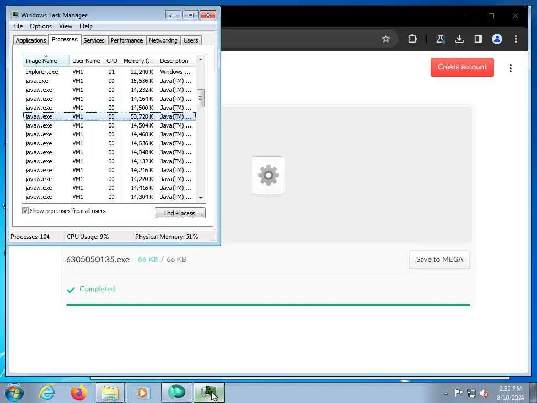Open the browser profile avatar

497,39
